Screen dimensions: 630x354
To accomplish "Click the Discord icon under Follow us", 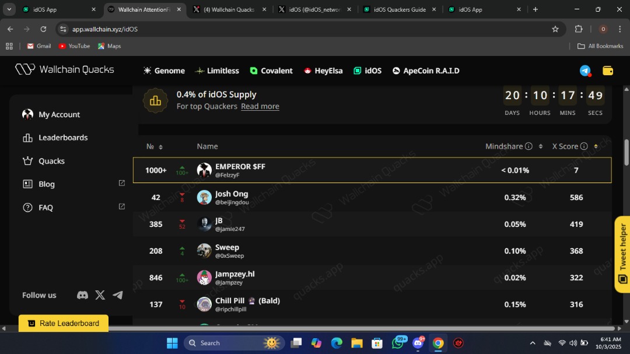I will pos(82,295).
